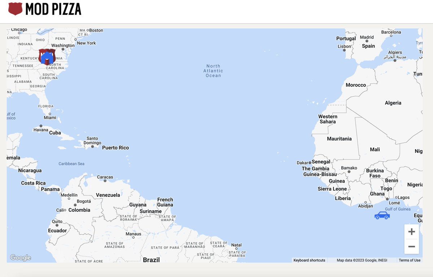Click the Costa Rica label
433x277 pixels.
33,183
